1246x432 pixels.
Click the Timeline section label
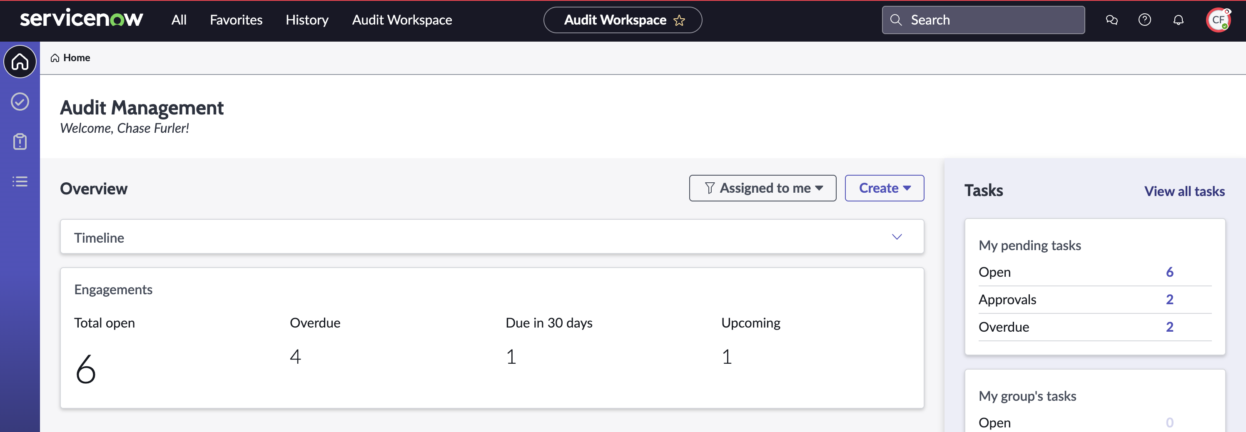tap(99, 238)
